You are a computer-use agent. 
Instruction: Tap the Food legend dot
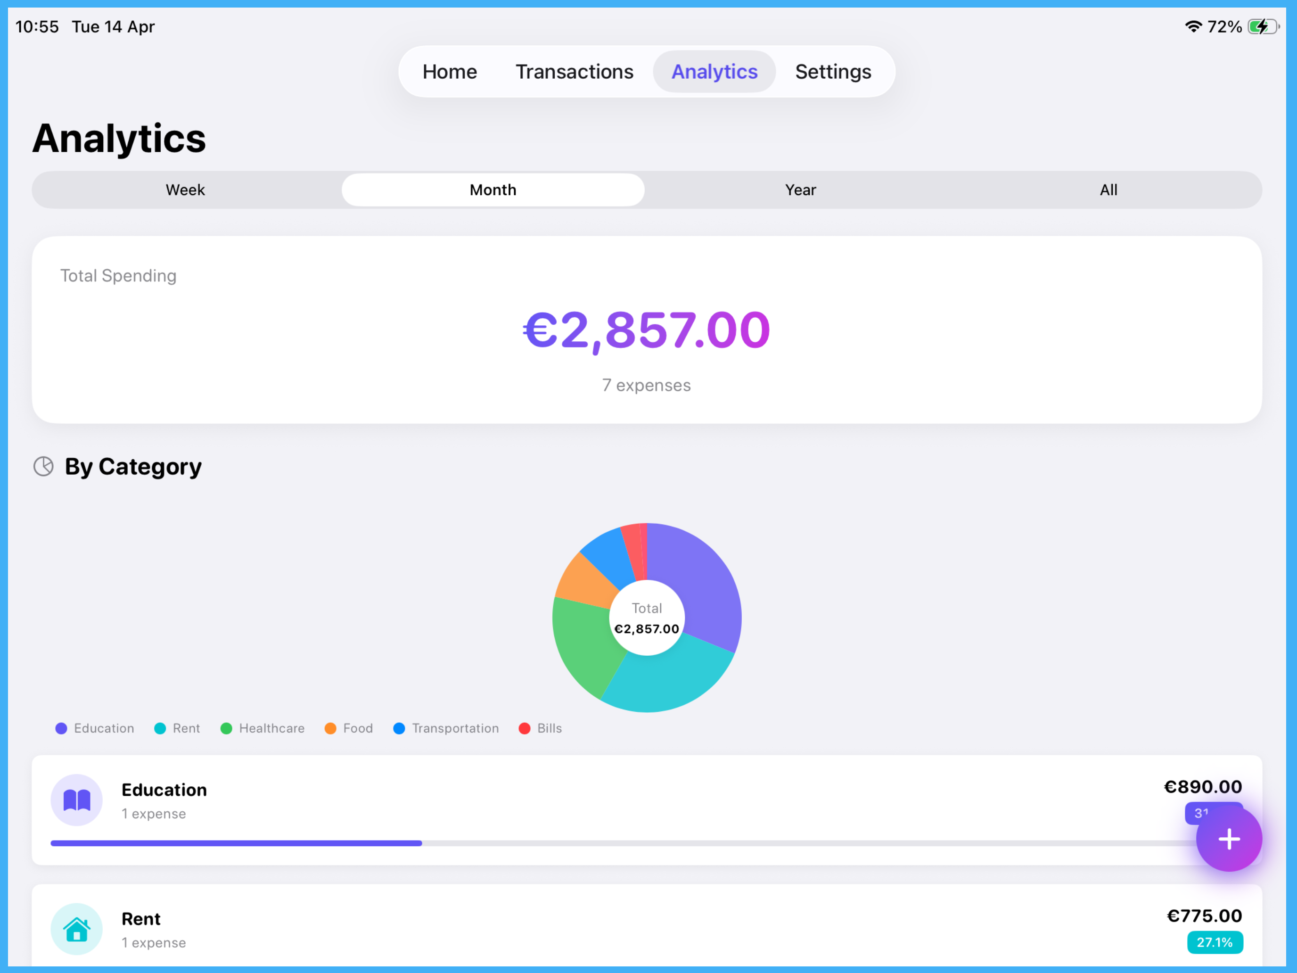[x=330, y=728]
